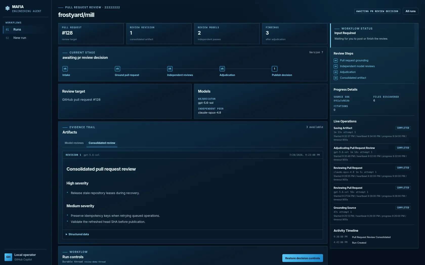Click the Version 7 label
The height and width of the screenshot is (265, 425).
point(316,52)
